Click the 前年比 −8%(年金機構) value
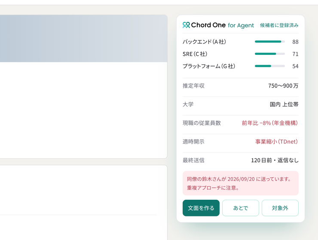Screen dimensions: 318x240 (270, 123)
